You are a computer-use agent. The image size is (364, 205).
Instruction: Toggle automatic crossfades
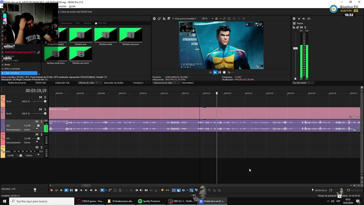pos(179,190)
